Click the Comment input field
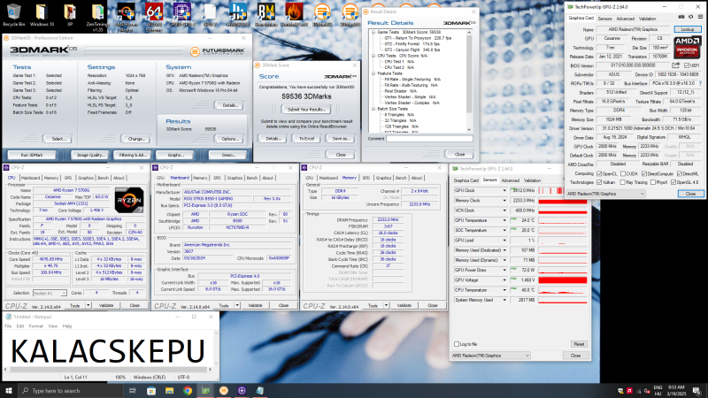The width and height of the screenshot is (708, 398). click(429, 139)
